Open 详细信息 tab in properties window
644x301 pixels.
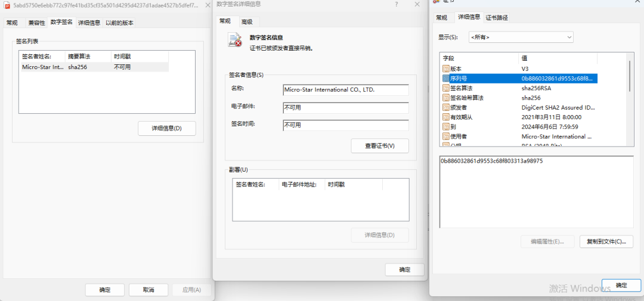[x=89, y=23]
